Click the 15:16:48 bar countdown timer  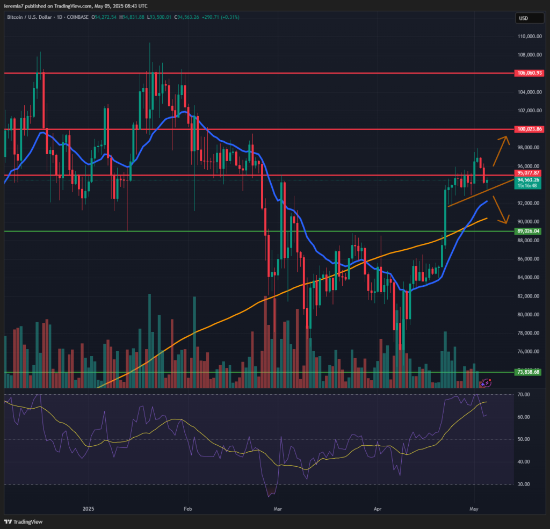[x=528, y=186]
